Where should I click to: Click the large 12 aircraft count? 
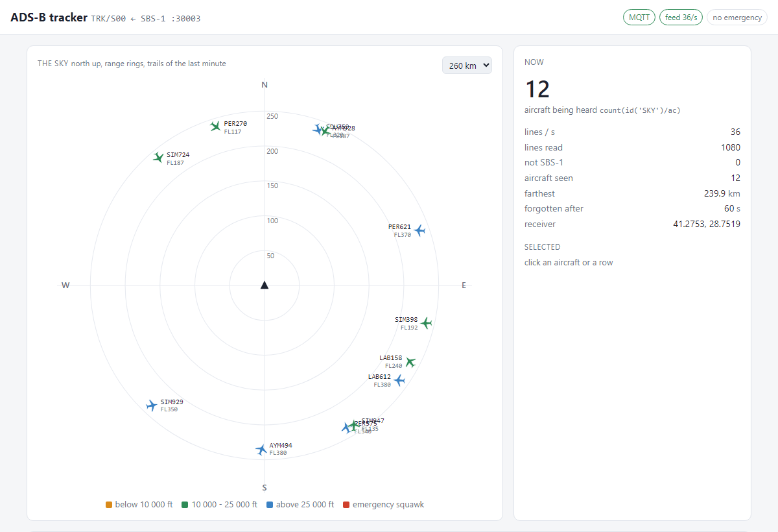pyautogui.click(x=537, y=89)
